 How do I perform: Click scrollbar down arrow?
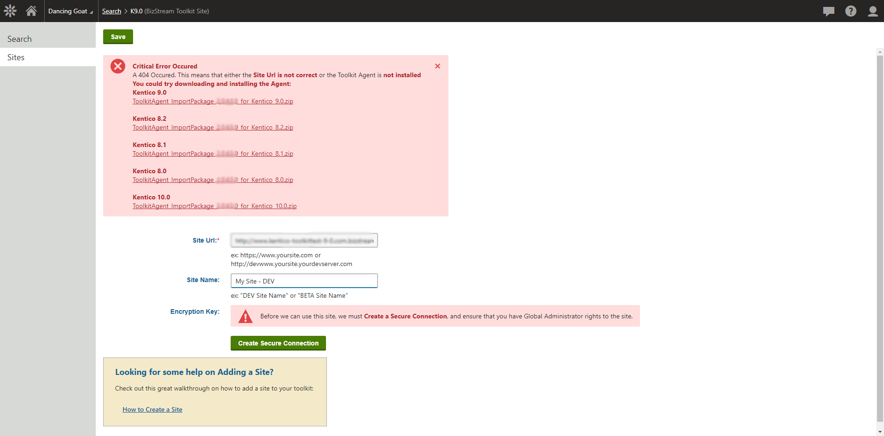[x=880, y=432]
